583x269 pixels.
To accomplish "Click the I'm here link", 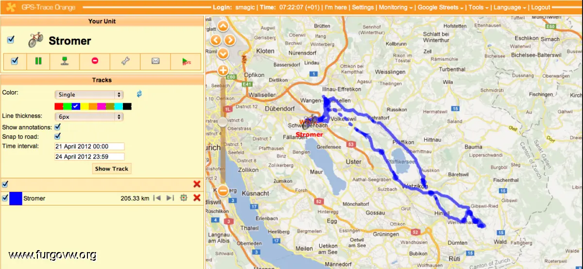I will 336,7.
